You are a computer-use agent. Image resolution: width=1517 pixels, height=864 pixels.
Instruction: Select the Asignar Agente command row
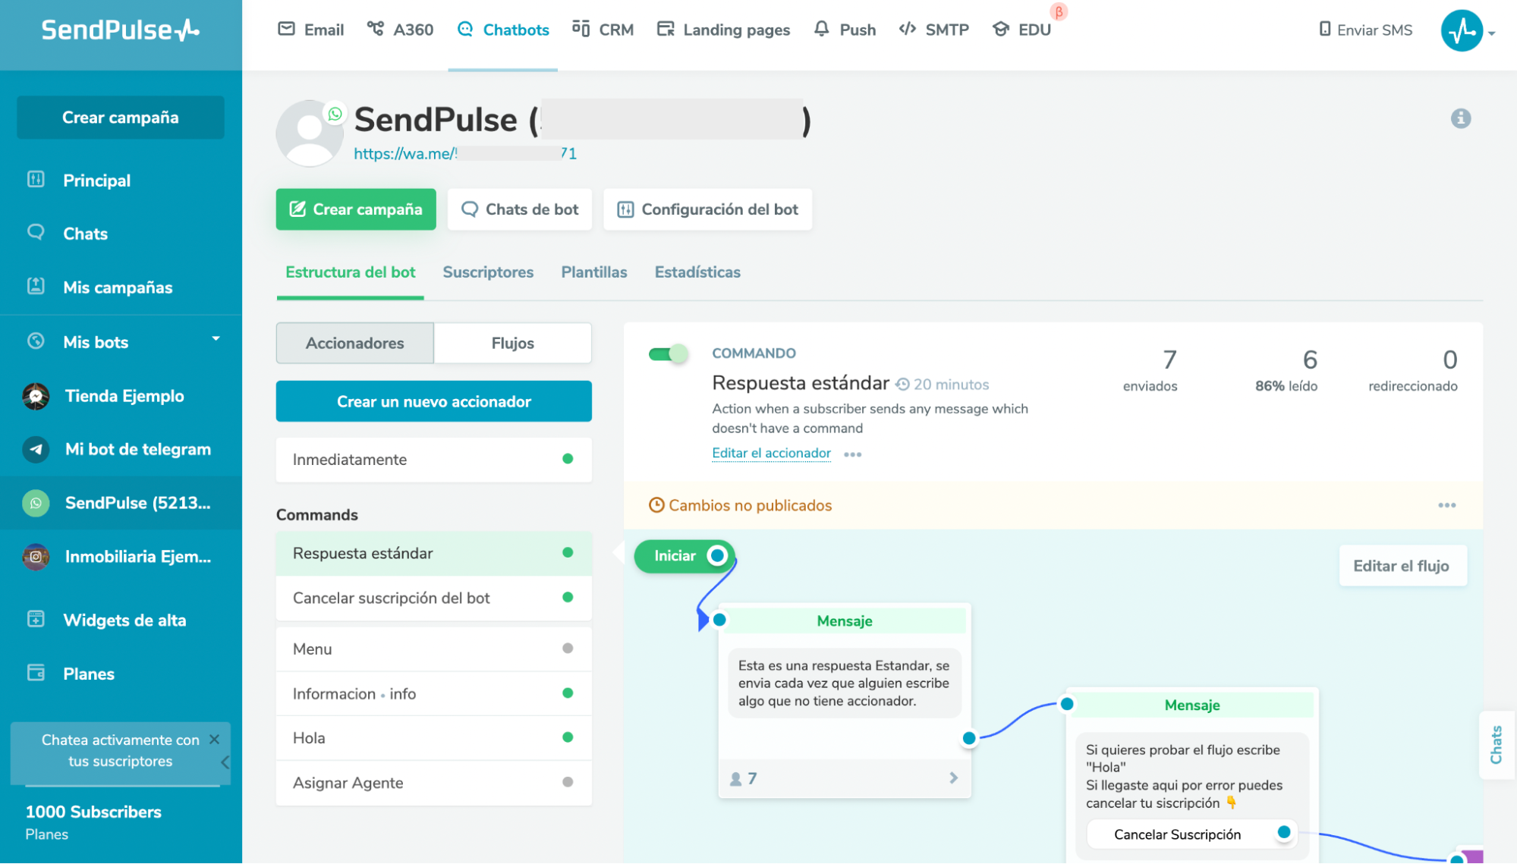point(434,783)
